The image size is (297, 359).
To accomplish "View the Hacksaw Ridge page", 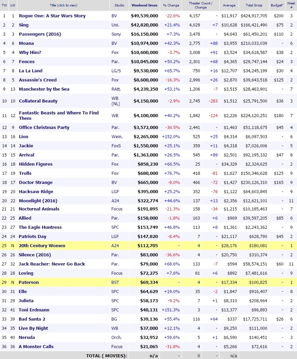I will [x=36, y=191].
